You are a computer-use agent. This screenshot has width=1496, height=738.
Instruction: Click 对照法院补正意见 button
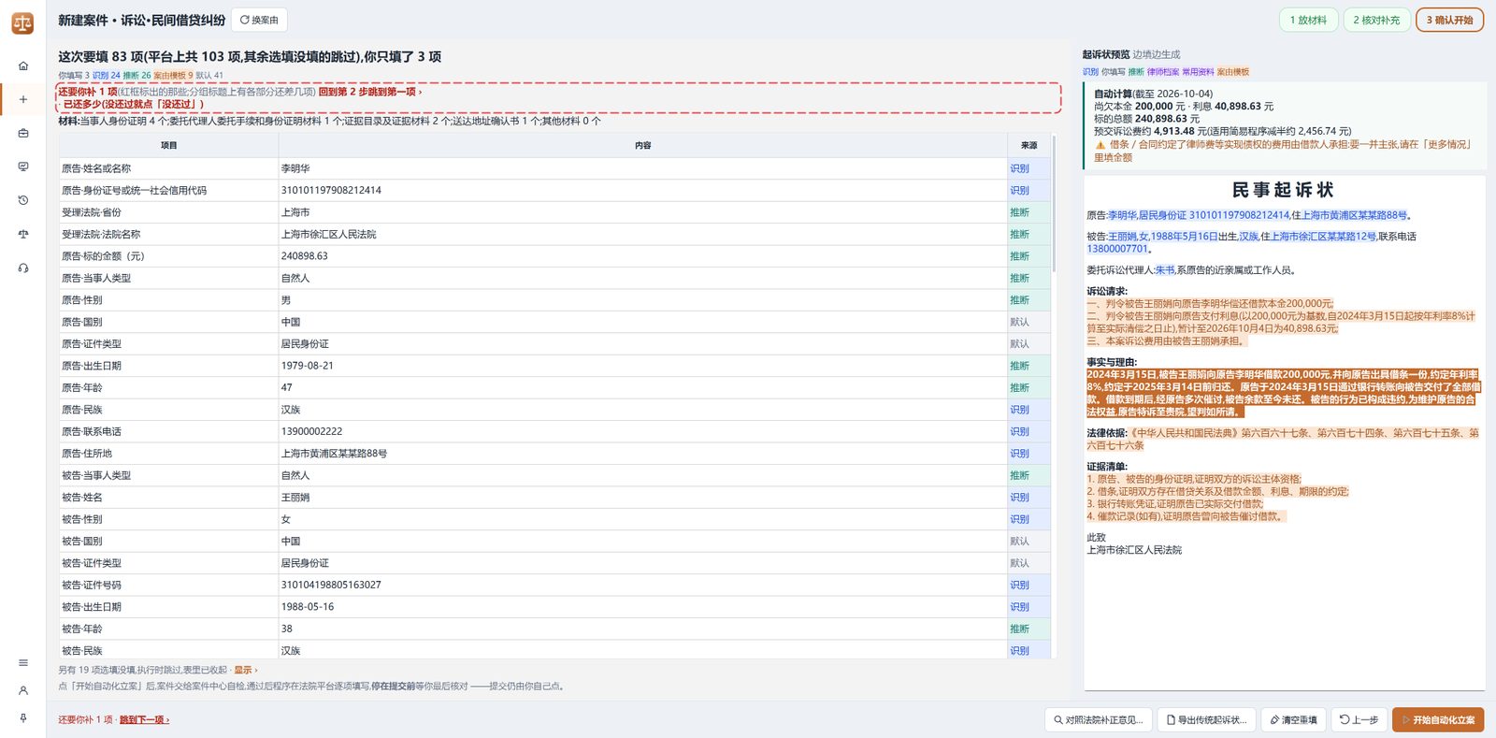(x=1097, y=719)
